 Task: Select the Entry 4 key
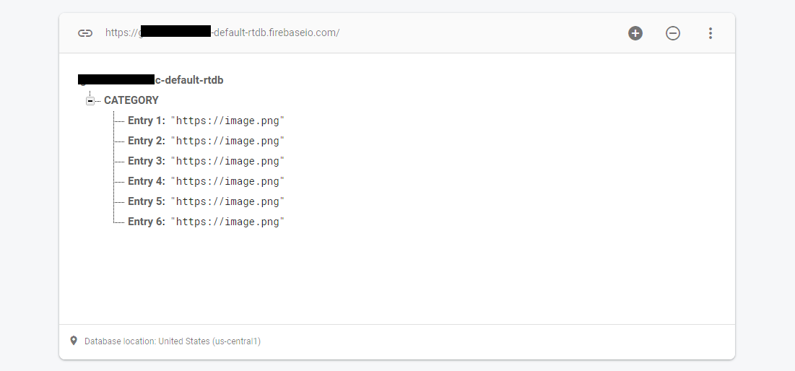[147, 181]
